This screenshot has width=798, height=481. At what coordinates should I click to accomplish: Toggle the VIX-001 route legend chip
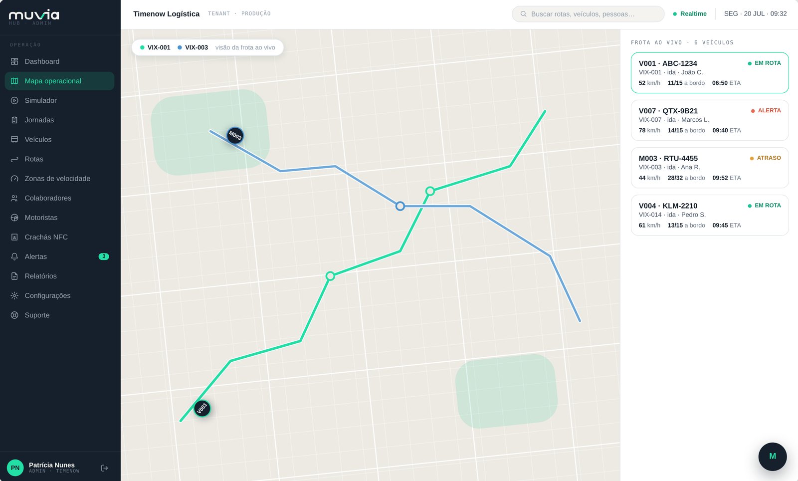[155, 47]
